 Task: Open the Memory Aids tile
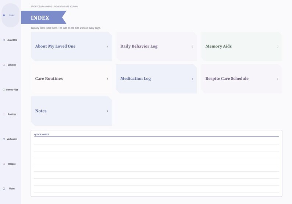point(242,46)
